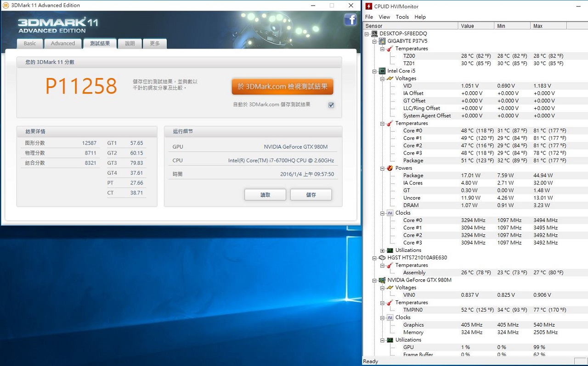Click the Intel(R) Core(TM) i7-6700HQ CPU text
This screenshot has height=366, width=588.
[281, 161]
